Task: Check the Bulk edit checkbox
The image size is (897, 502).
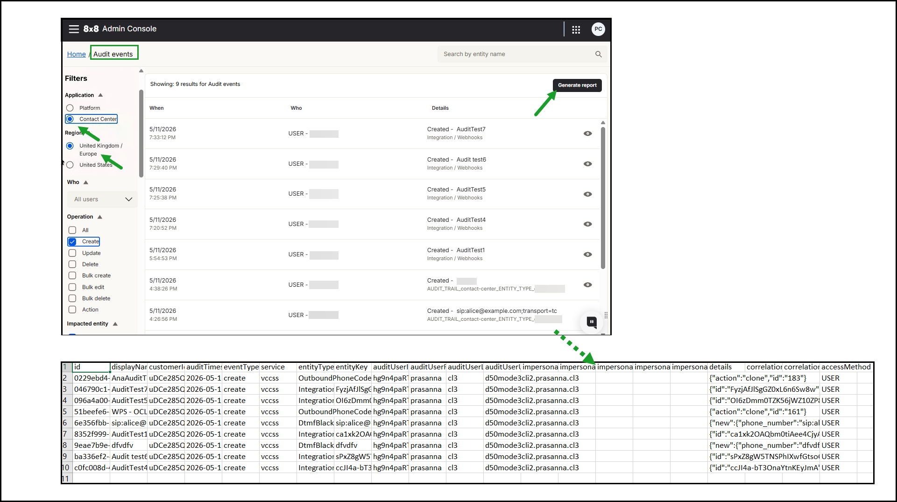Action: 72,287
